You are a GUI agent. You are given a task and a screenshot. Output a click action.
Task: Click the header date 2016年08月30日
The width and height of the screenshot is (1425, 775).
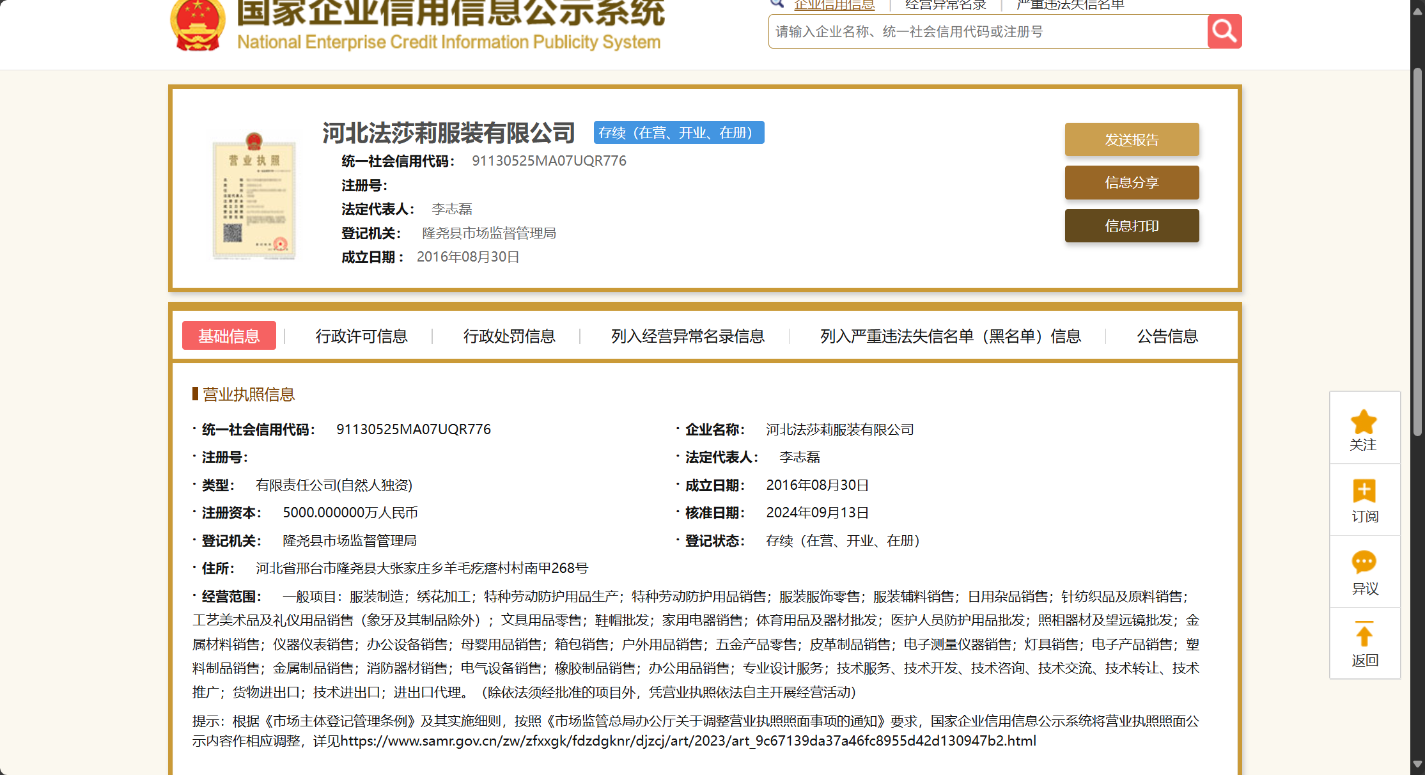[468, 257]
